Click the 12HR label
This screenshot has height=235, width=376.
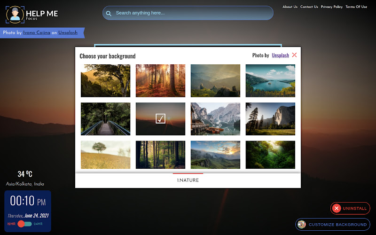click(11, 224)
